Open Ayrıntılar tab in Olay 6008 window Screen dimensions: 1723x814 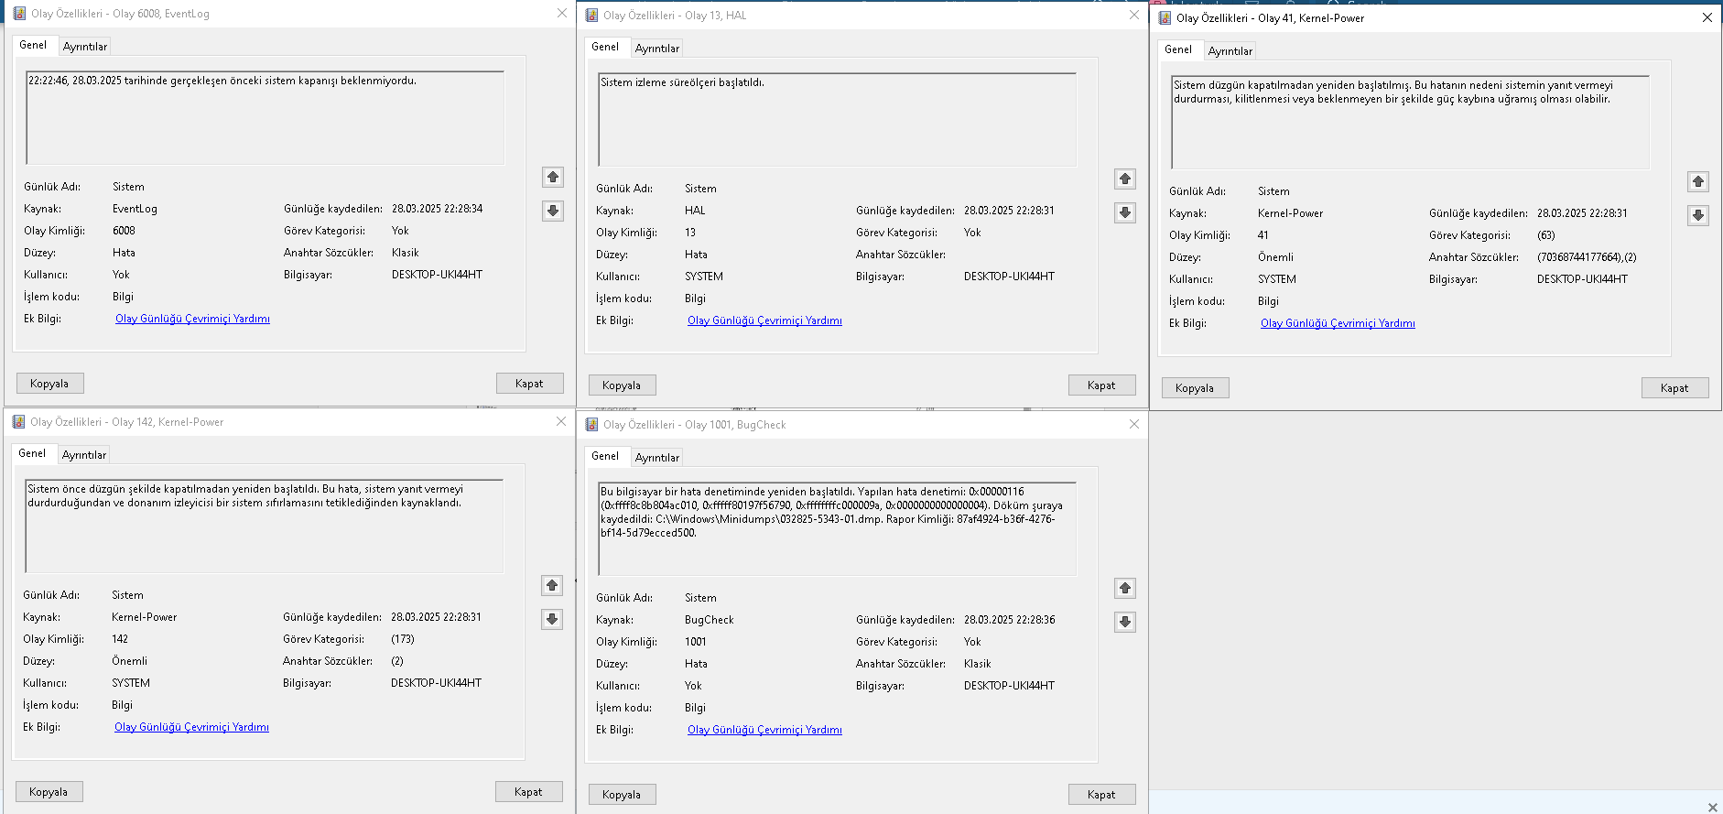tap(85, 47)
